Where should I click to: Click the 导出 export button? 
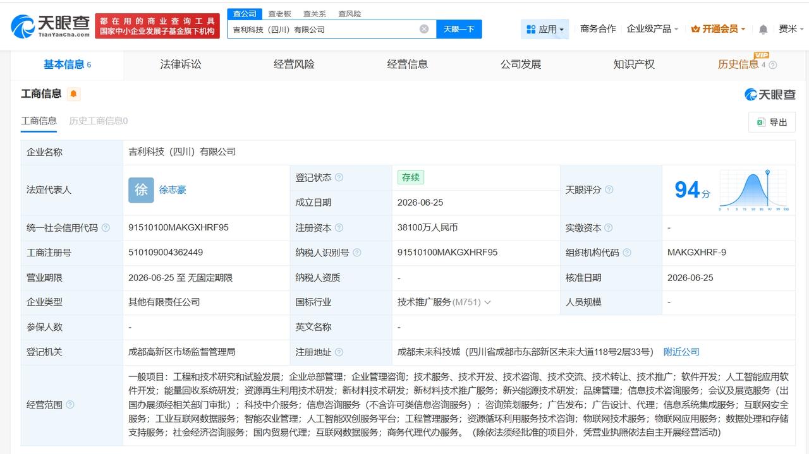click(x=772, y=122)
